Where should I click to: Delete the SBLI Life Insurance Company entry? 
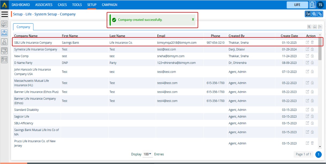[x=312, y=43]
